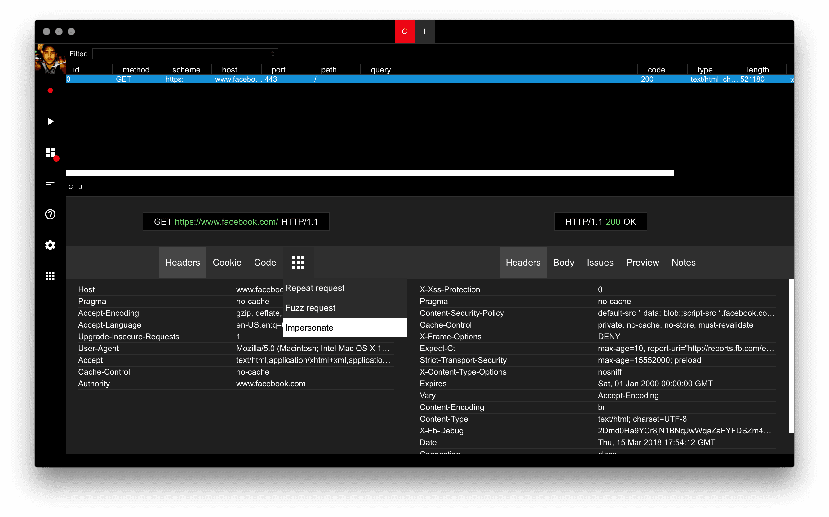The image size is (829, 517).
Task: Click the HTTP/1.1 200 OK status box
Action: 601,222
